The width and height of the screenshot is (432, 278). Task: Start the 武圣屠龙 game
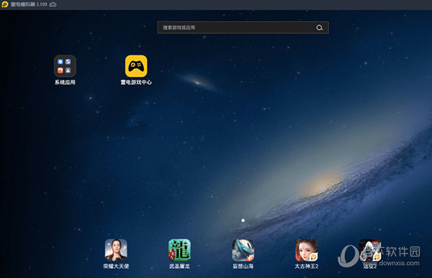pyautogui.click(x=179, y=250)
